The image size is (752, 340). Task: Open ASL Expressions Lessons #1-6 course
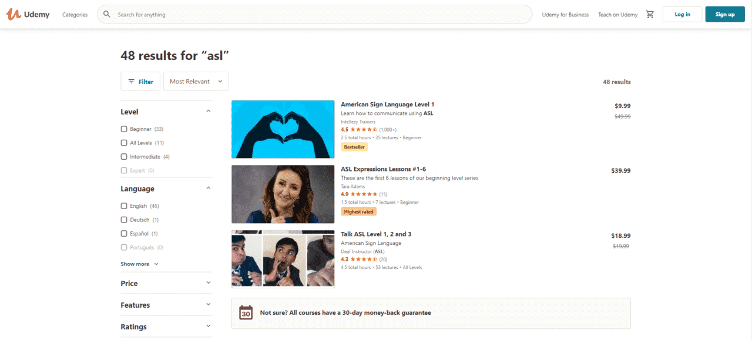tap(384, 169)
